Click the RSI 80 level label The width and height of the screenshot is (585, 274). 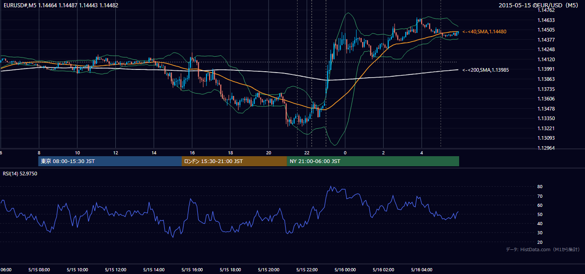(540, 187)
